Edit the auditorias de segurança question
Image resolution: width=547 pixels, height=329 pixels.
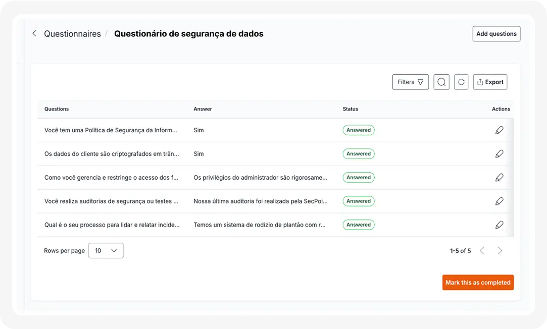click(x=499, y=201)
